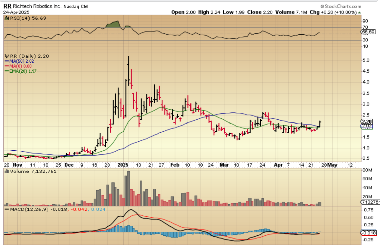Select the RSI 56.69 value tag on right axis
380x245 pixels.
[x=367, y=32]
